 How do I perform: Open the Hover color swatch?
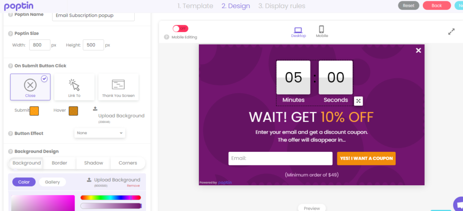click(73, 111)
